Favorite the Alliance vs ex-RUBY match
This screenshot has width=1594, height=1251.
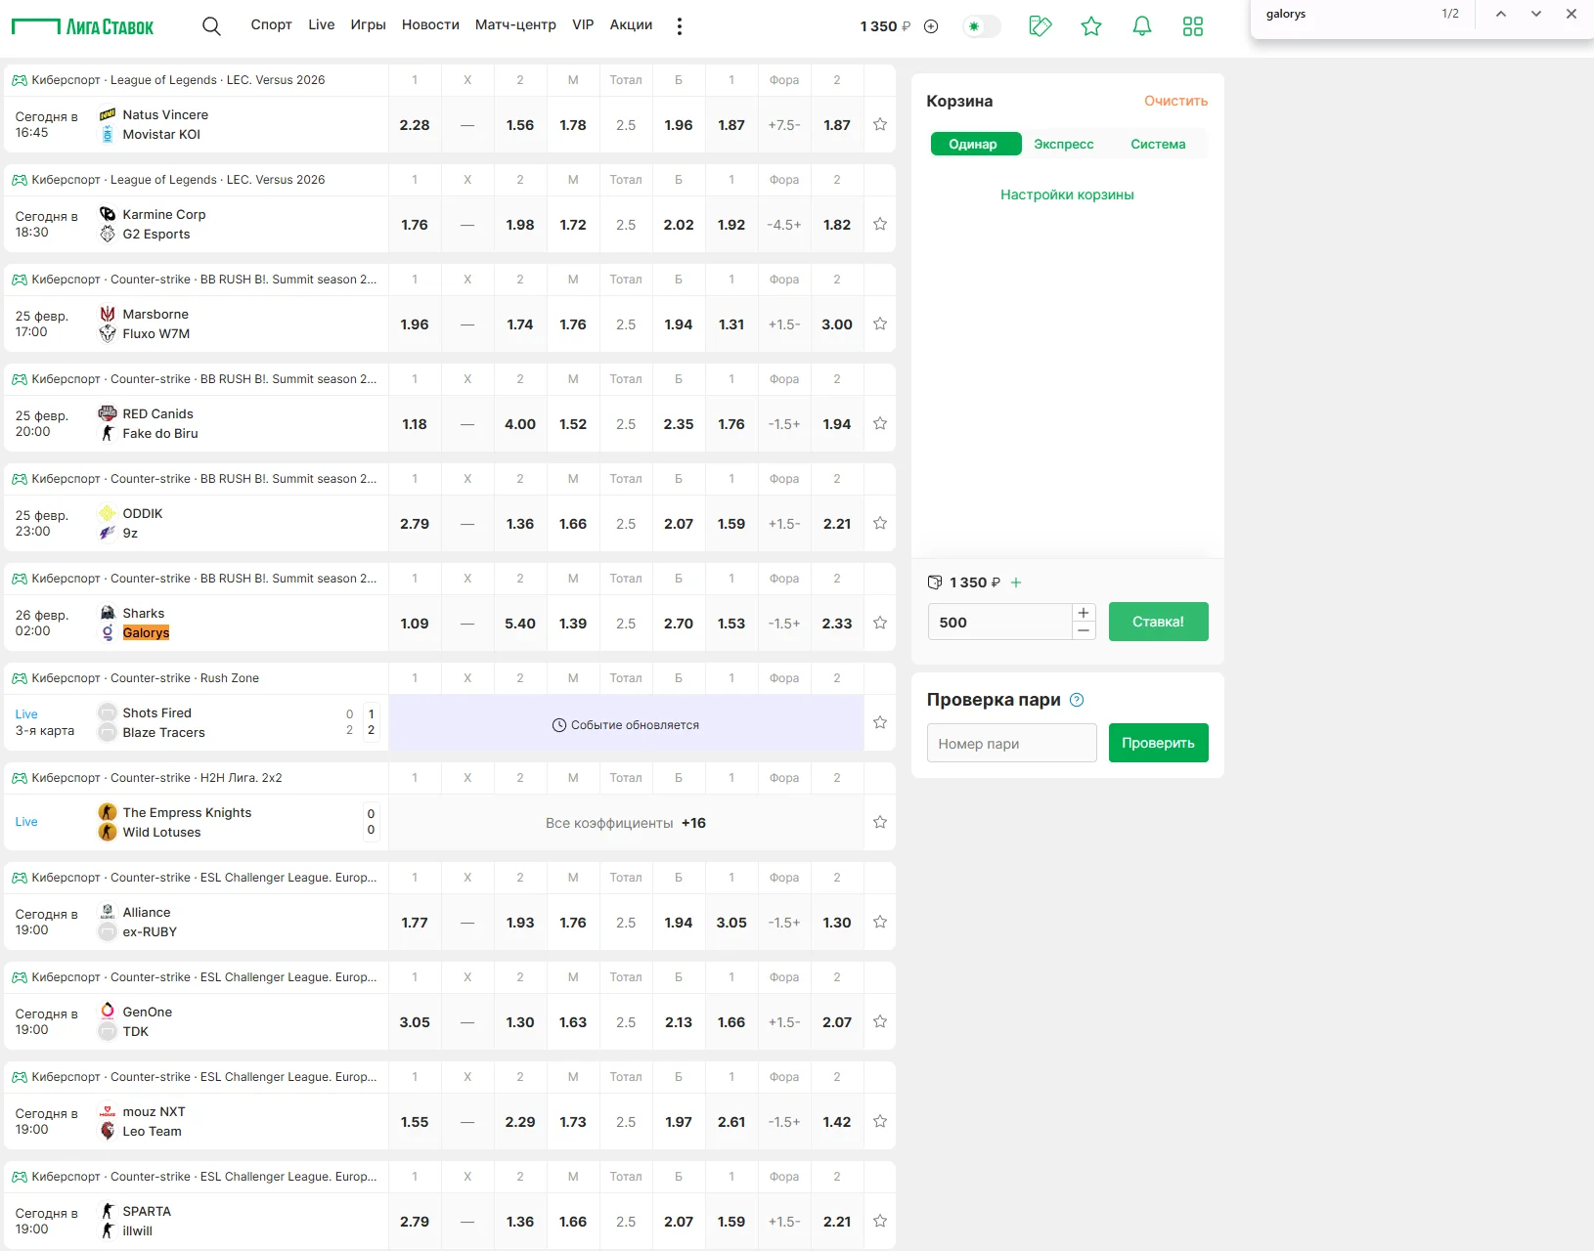[880, 922]
